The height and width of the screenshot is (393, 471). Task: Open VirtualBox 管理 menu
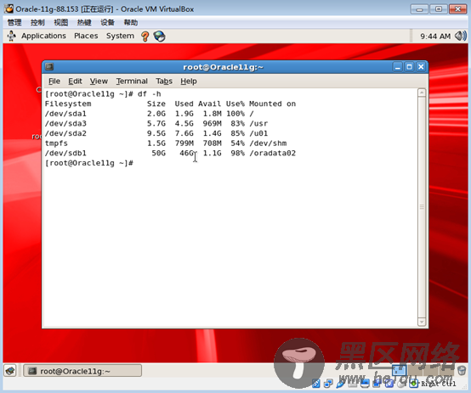[14, 23]
